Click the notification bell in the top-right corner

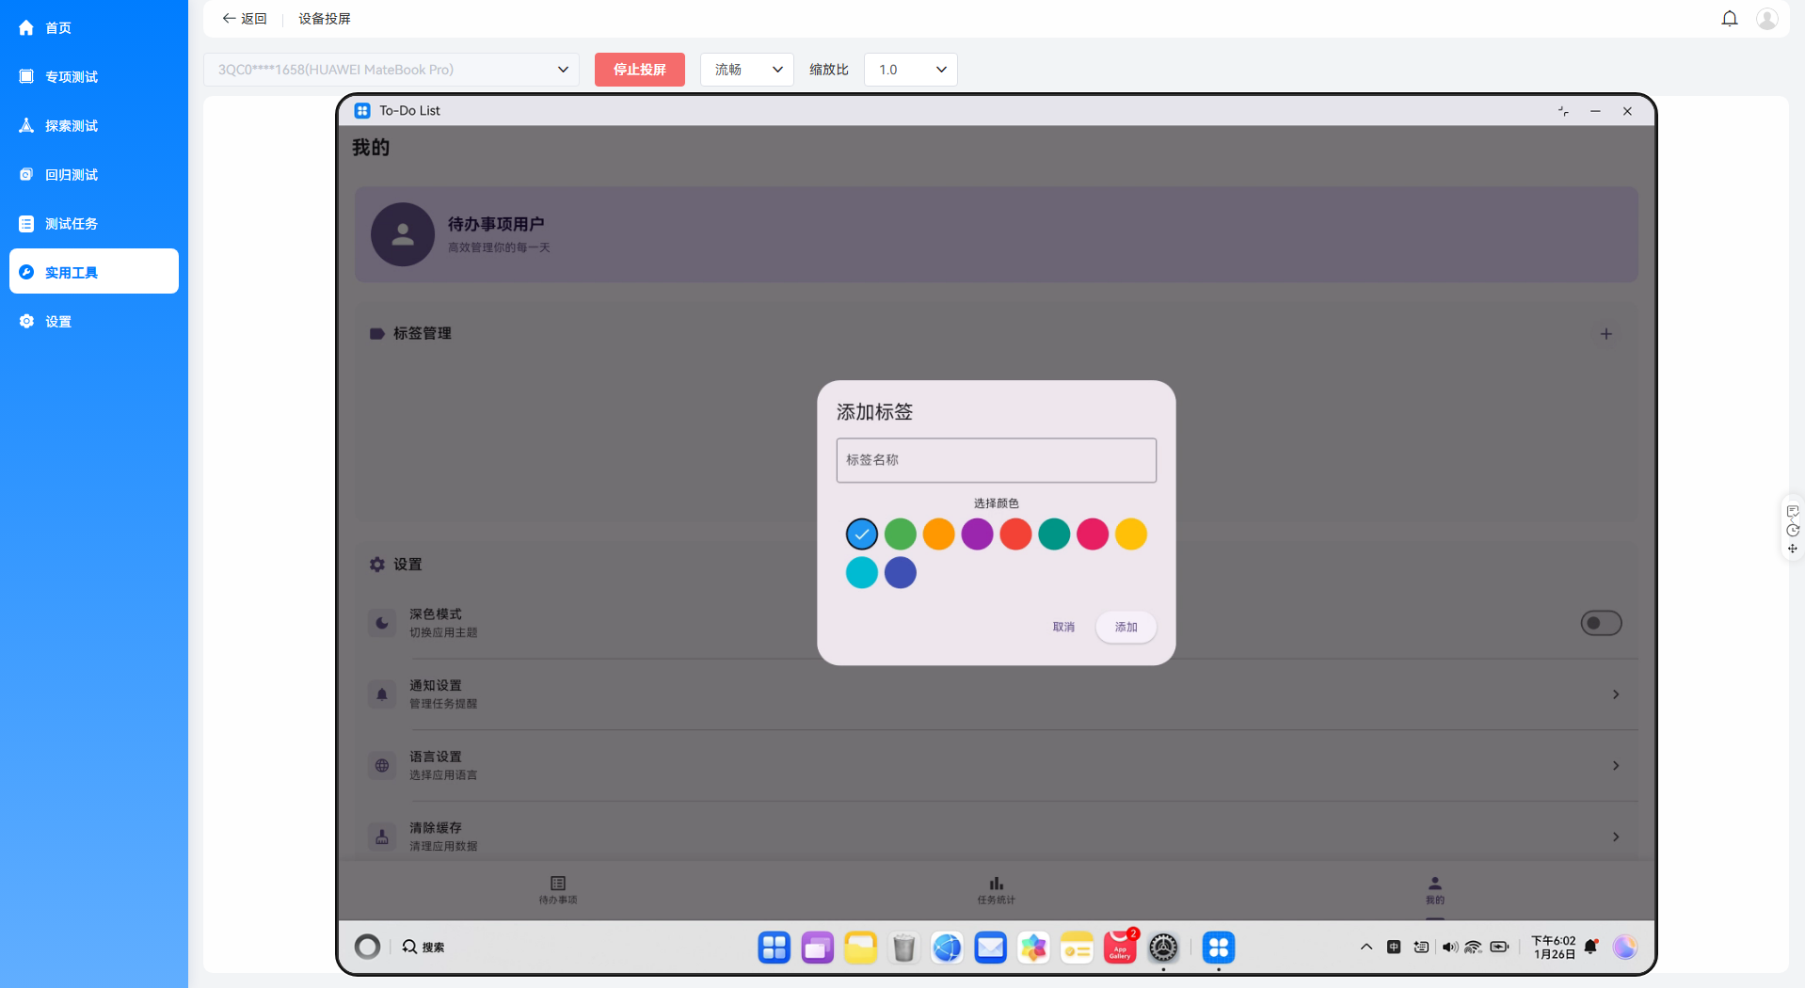tap(1729, 18)
